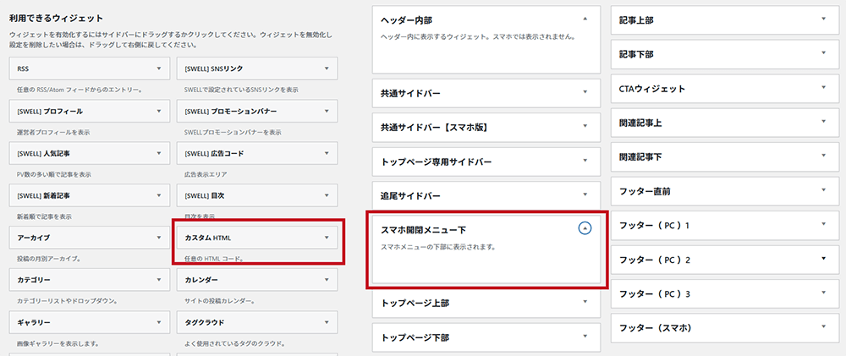Select the カテゴリー widget title
Screen dimensions: 846x356
pos(34,280)
